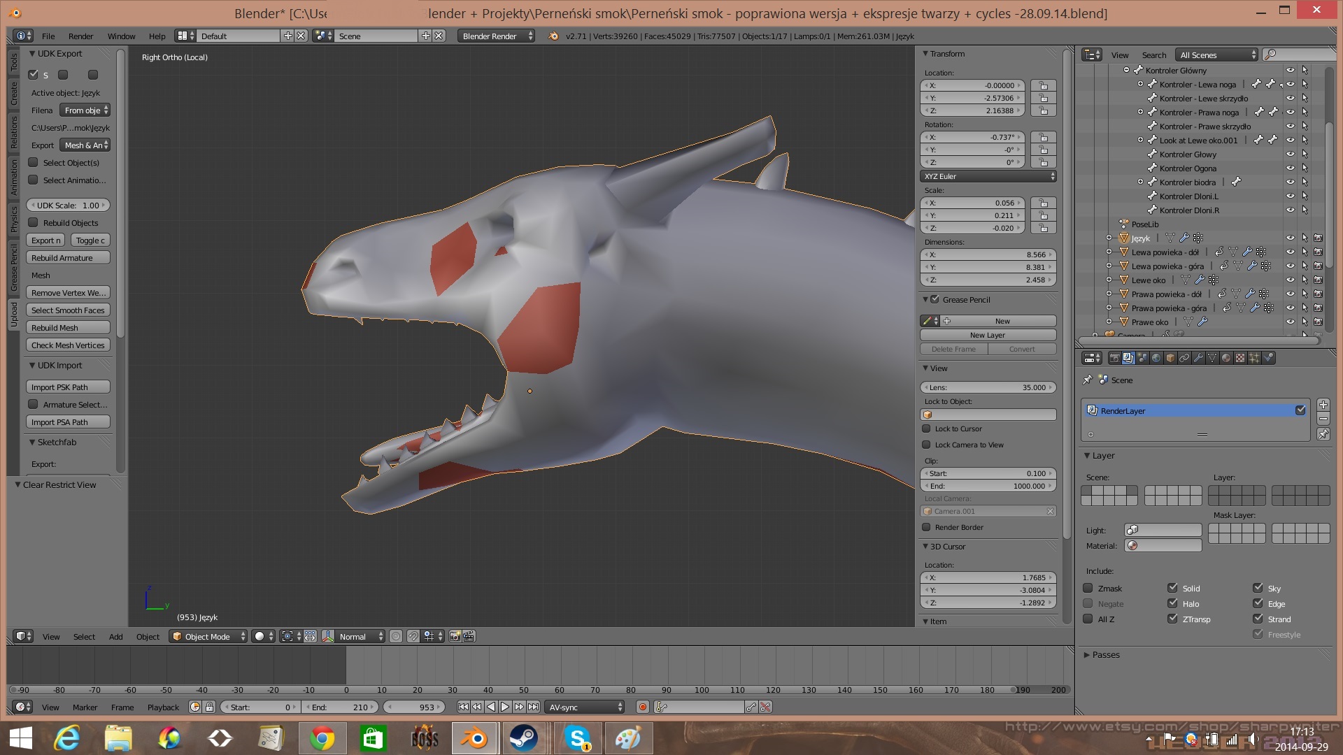Open the Texture checker properties tab
The height and width of the screenshot is (755, 1343).
pos(1240,358)
